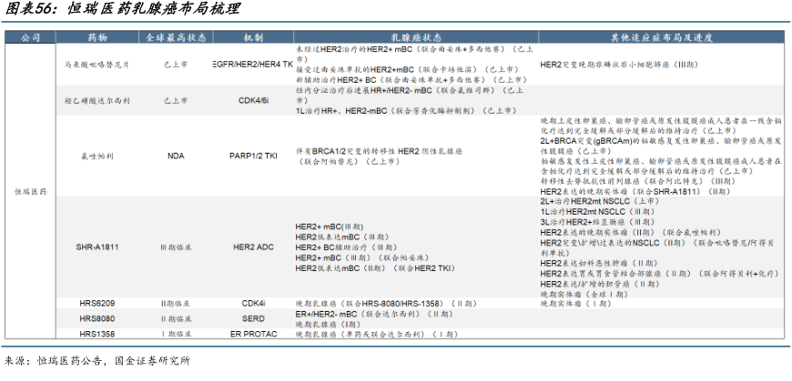Click the 乳腺癌状态 column header
Screen dimensions: 792x381
coord(416,38)
